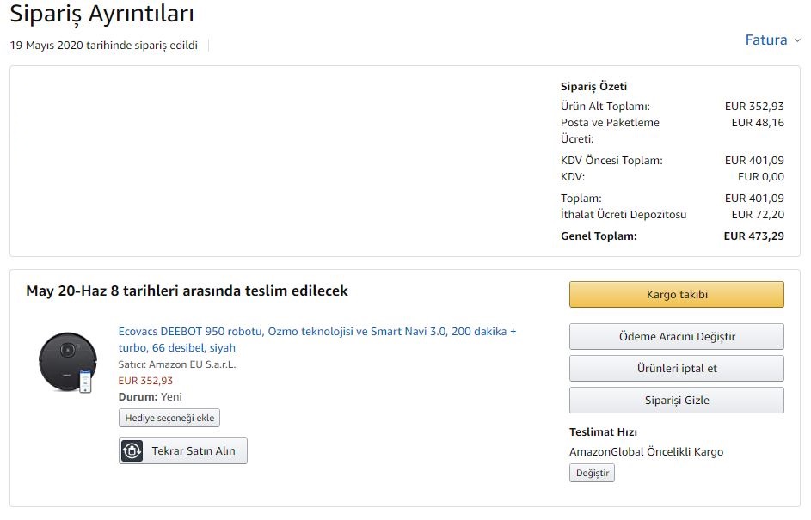Click the May 20-Haz 8 delivery heading
This screenshot has width=811, height=520.
click(x=187, y=291)
